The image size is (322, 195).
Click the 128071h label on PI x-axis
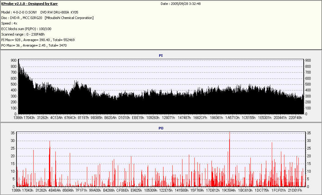click(x=168, y=117)
